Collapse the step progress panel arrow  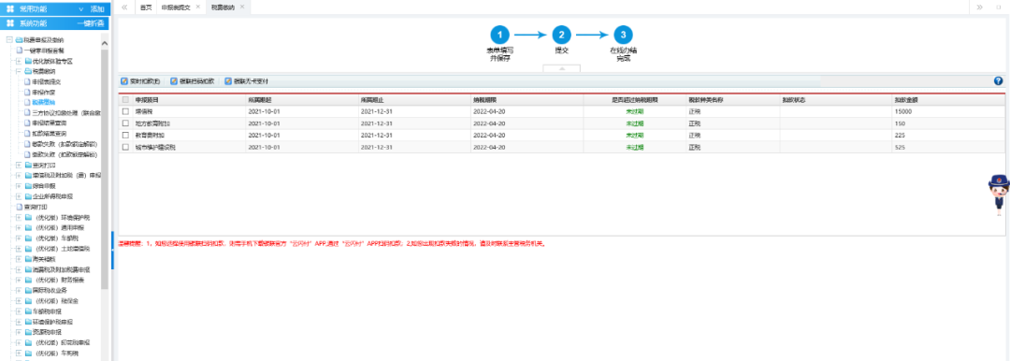(x=562, y=68)
